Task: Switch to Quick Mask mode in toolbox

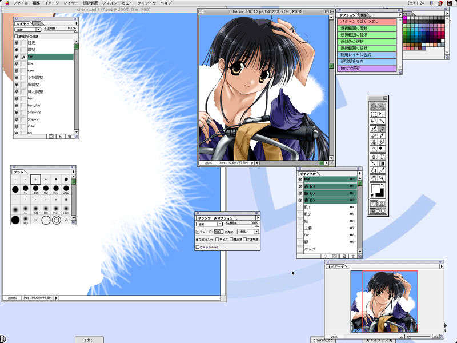Action: pyautogui.click(x=382, y=204)
